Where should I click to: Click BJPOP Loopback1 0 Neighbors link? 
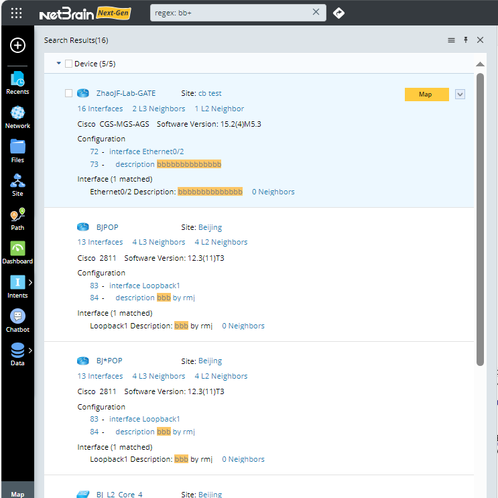point(243,326)
